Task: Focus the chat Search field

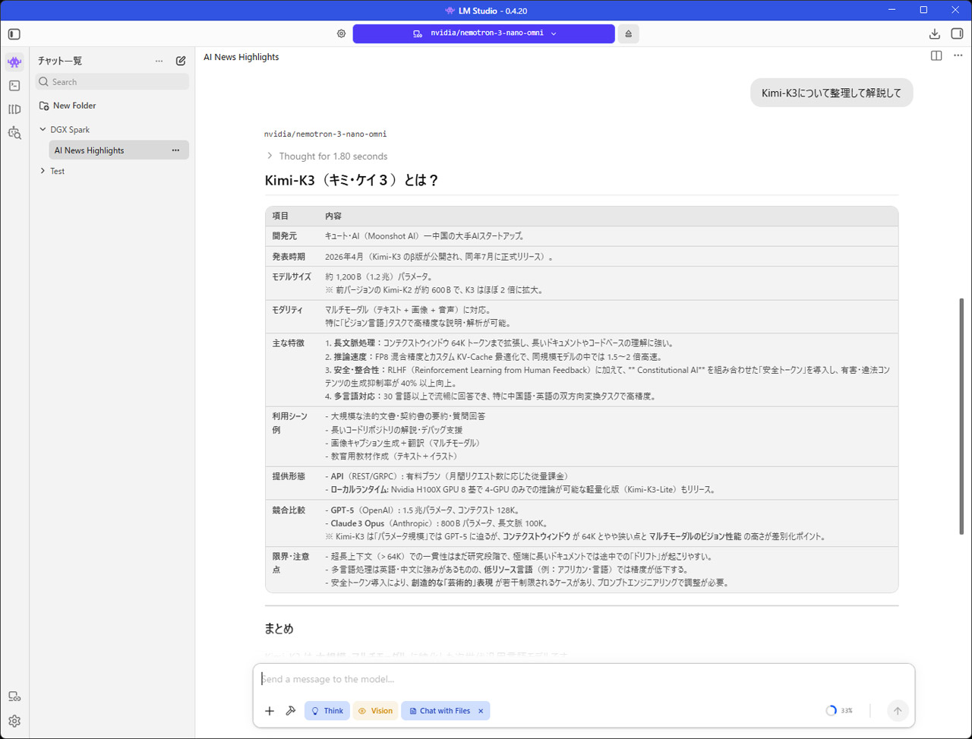Action: click(x=112, y=82)
